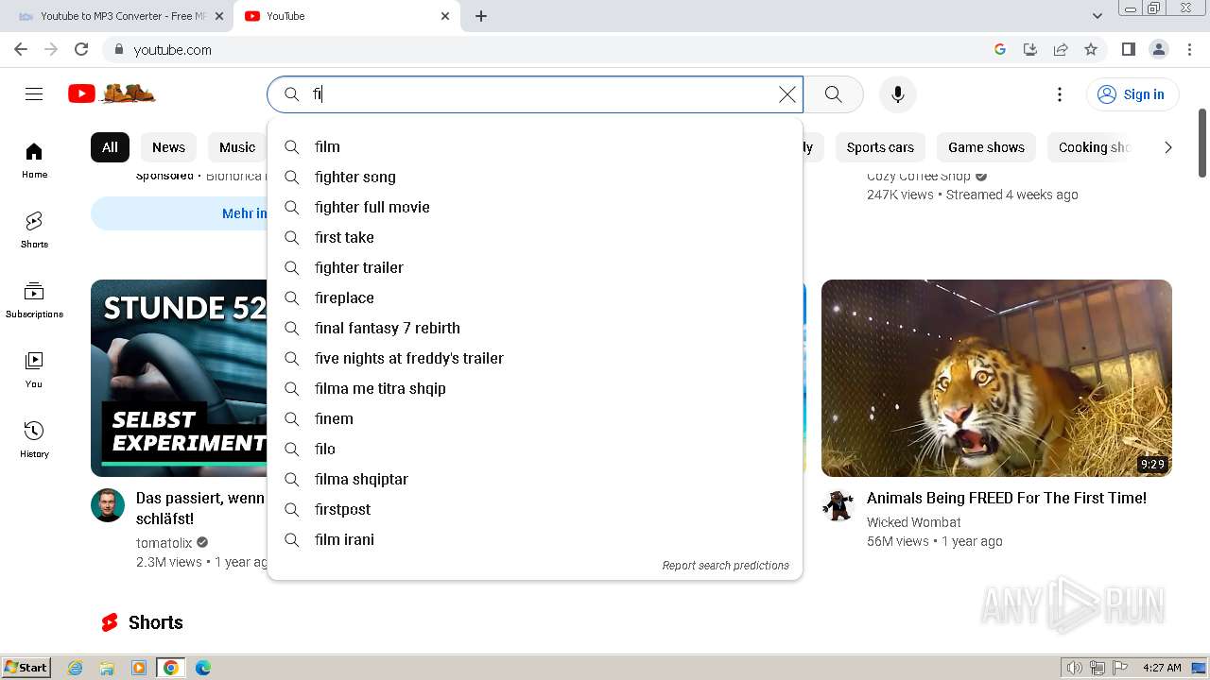Choose suggestion 'filma me titra shqip'
Image resolution: width=1210 pixels, height=680 pixels.
tap(535, 388)
